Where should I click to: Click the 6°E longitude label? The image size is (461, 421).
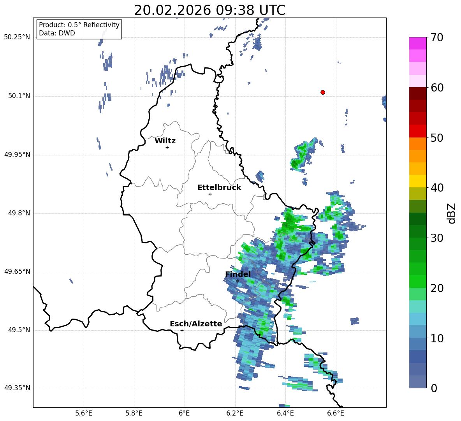pyautogui.click(x=184, y=414)
